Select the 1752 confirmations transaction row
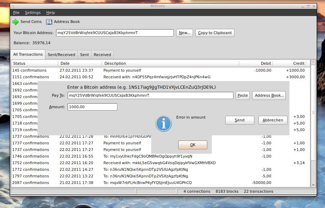325x208 pixels. click(161, 163)
